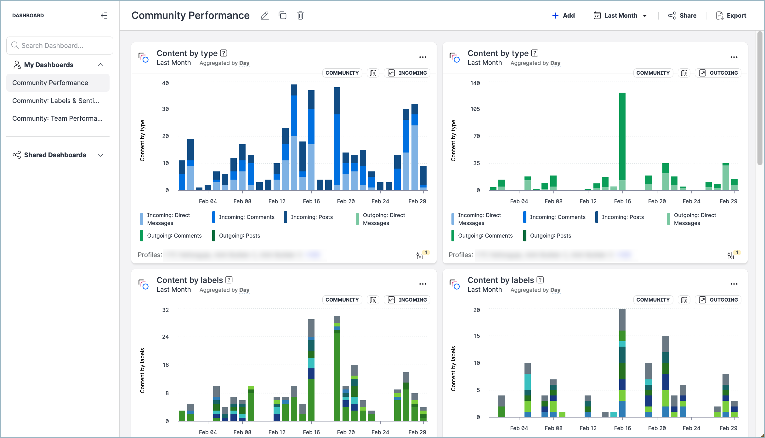Image resolution: width=765 pixels, height=438 pixels.
Task: Open the Community: Team Performance dashboard
Action: click(57, 118)
